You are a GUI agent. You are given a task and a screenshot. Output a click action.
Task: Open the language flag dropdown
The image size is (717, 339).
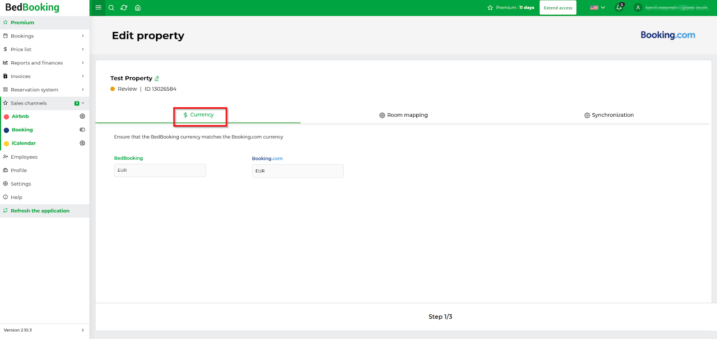pyautogui.click(x=597, y=8)
